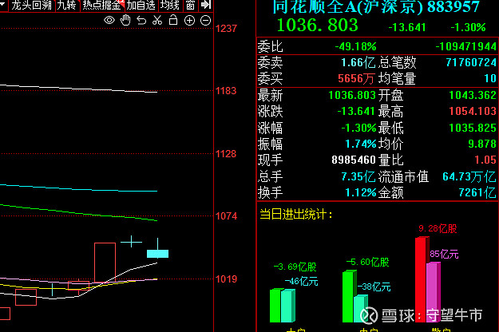Click the 1183 price axis label

(226, 91)
